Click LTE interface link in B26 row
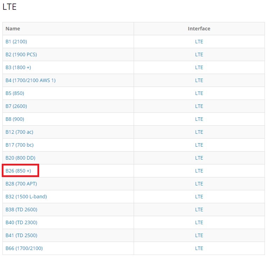The height and width of the screenshot is (257, 267). click(199, 171)
